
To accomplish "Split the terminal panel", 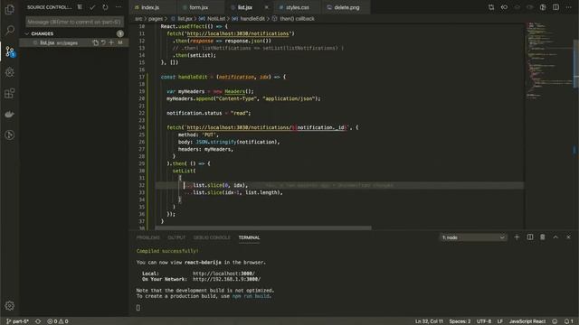I will coord(530,237).
